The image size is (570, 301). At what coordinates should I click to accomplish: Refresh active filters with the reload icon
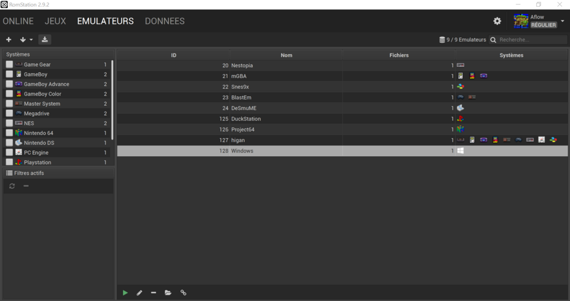pos(12,186)
